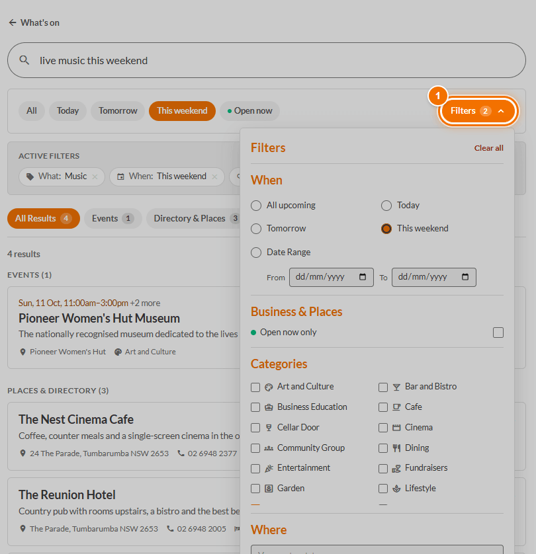Check the Bar and Bistro category
The width and height of the screenshot is (536, 554).
click(383, 387)
